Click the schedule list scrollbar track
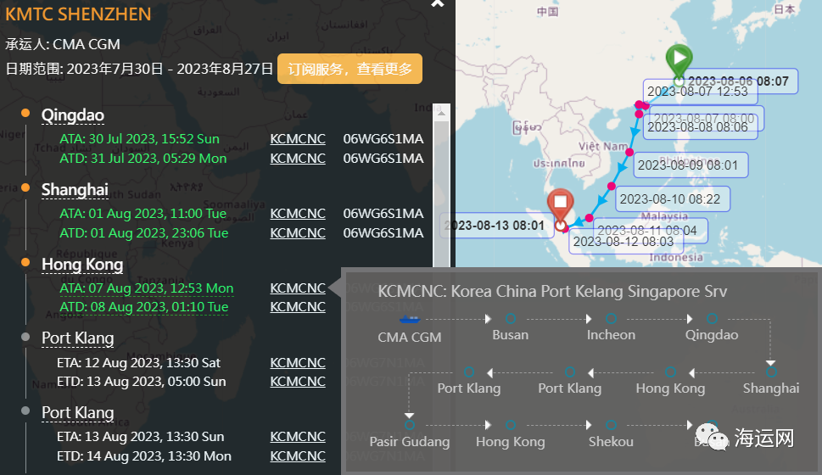Viewport: 822px width, 475px height. (441, 194)
